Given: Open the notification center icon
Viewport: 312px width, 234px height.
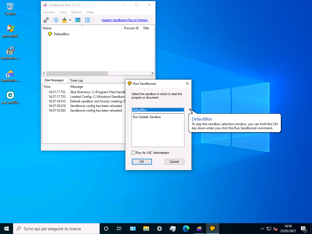Looking at the screenshot, I should [304, 229].
